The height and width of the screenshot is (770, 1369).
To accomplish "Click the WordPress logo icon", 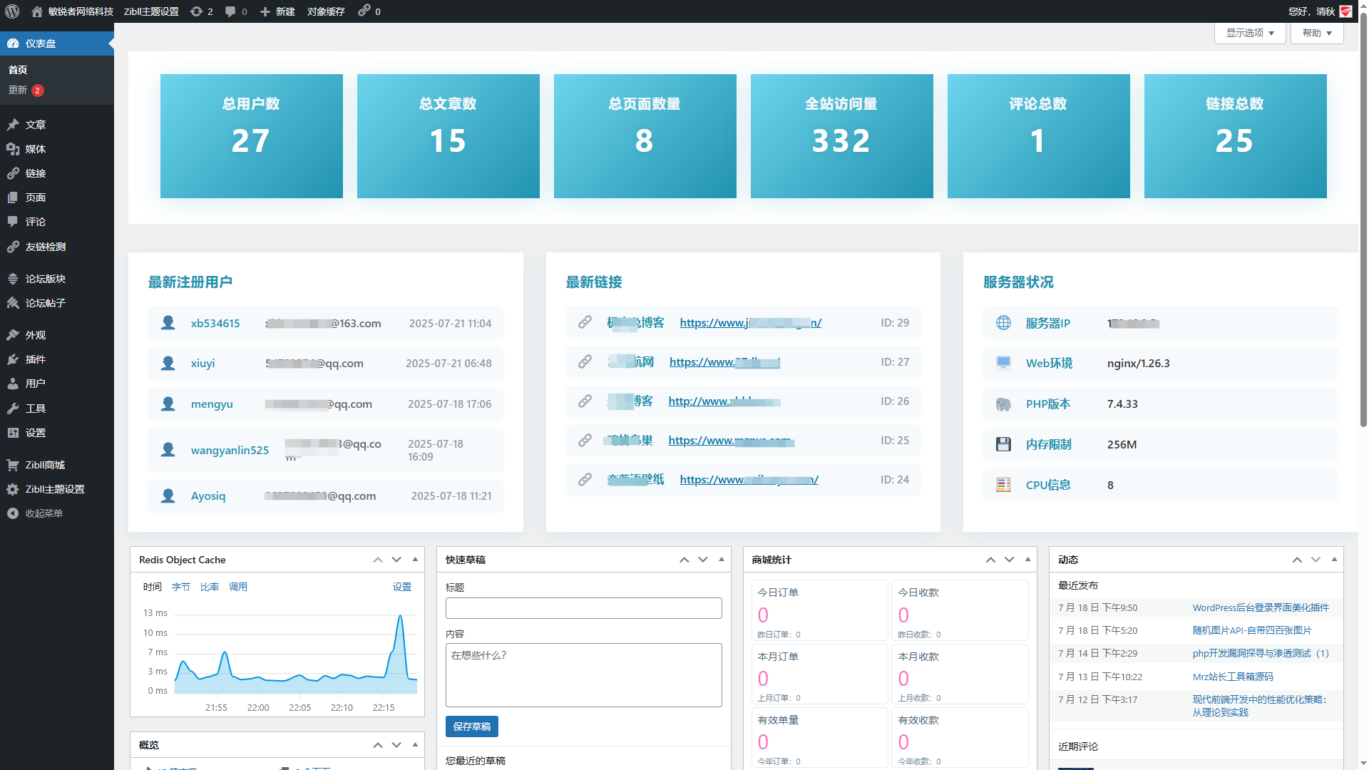I will click(x=11, y=11).
